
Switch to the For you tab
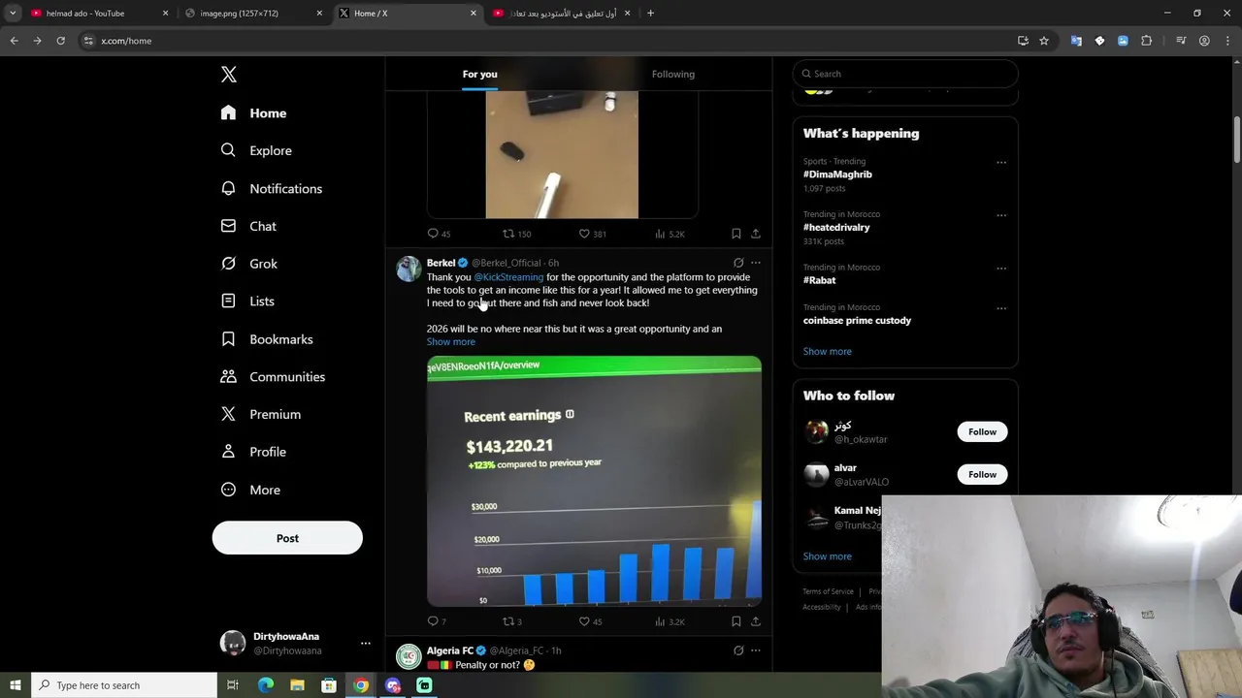point(479,74)
